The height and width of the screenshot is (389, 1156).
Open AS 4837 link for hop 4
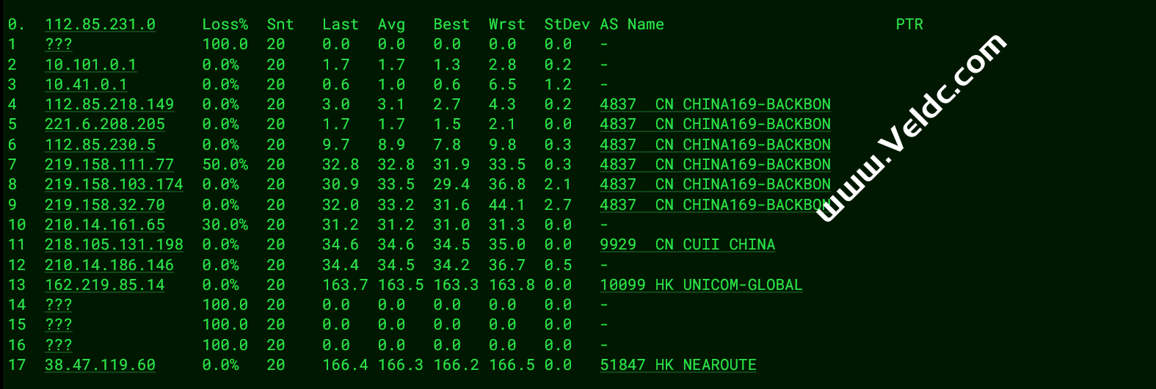716,104
